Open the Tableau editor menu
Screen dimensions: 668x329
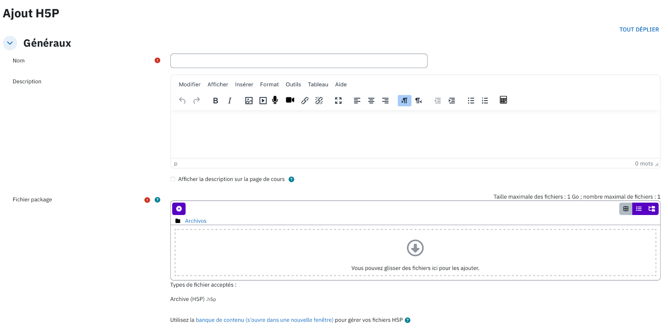[318, 84]
